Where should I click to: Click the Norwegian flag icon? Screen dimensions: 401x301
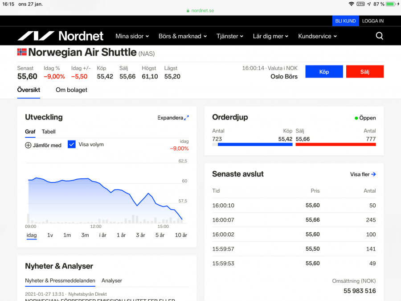point(22,52)
